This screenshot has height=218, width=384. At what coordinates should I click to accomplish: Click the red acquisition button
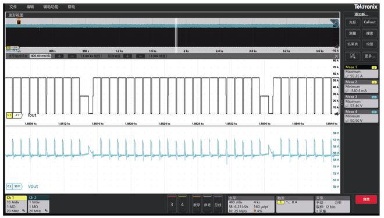(366, 199)
